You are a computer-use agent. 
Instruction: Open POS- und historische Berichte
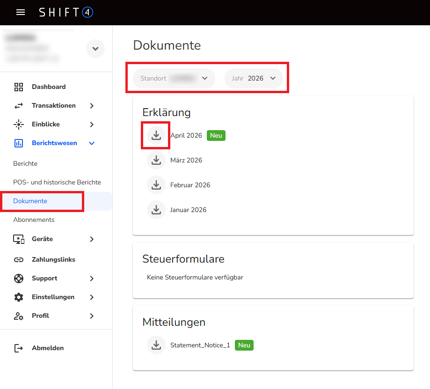(x=57, y=182)
